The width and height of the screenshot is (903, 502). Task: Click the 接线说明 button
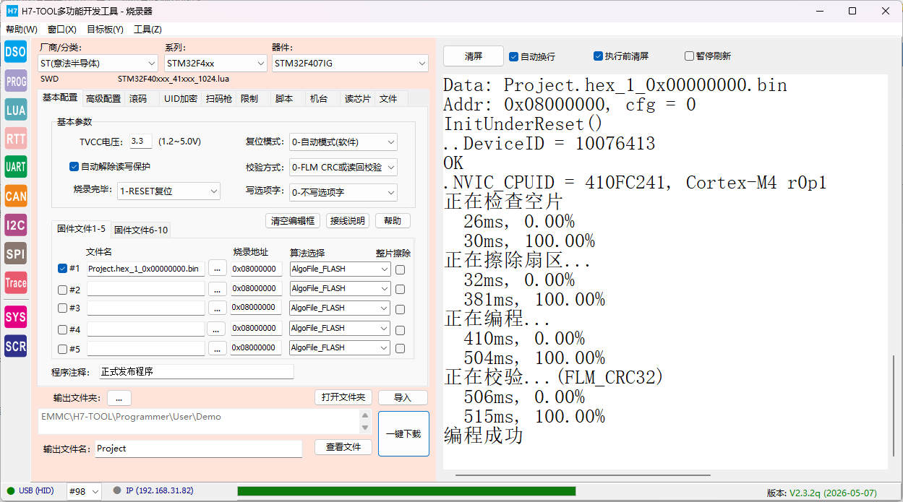[x=348, y=220]
